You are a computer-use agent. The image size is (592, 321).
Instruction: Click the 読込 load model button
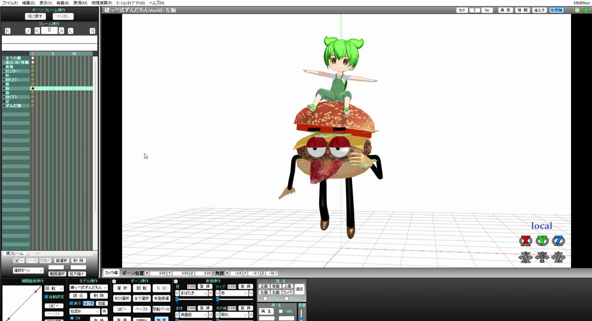pos(78,296)
